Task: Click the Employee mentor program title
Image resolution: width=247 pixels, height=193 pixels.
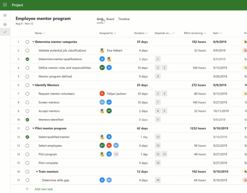Action: click(43, 18)
